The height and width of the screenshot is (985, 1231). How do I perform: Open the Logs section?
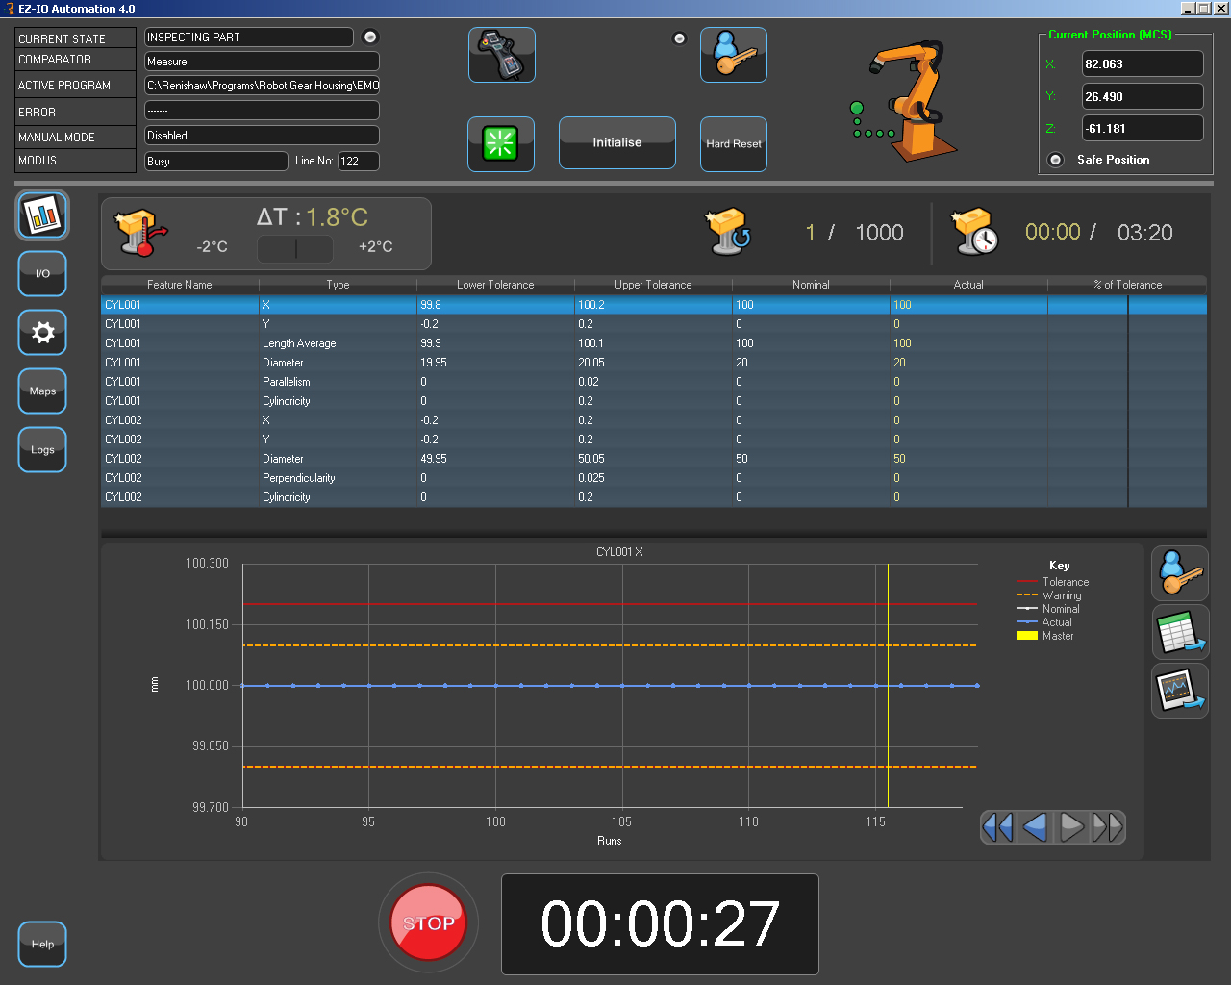tap(42, 450)
